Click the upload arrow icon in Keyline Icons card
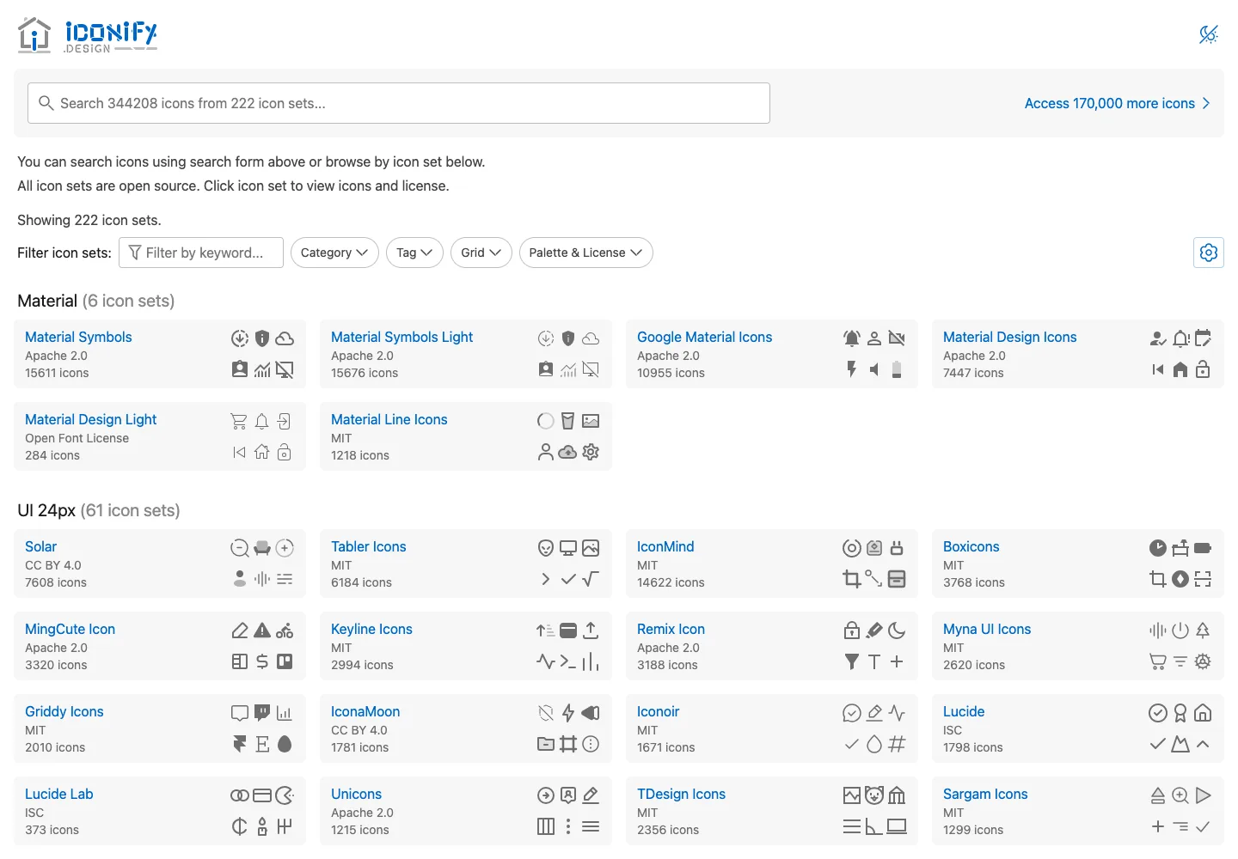 tap(591, 631)
